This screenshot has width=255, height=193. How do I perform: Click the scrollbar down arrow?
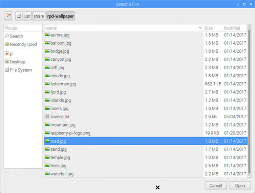click(249, 176)
